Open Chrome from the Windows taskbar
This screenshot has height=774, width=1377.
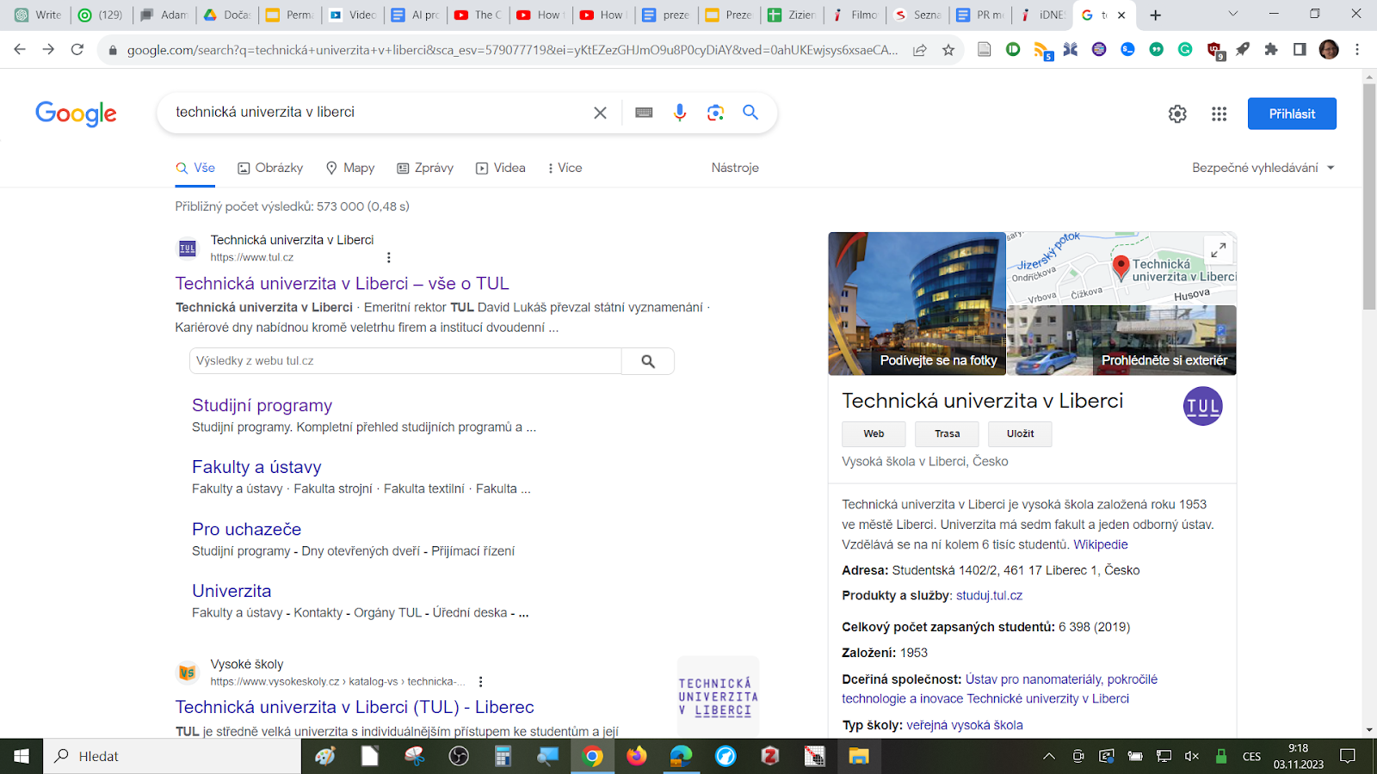(x=592, y=756)
